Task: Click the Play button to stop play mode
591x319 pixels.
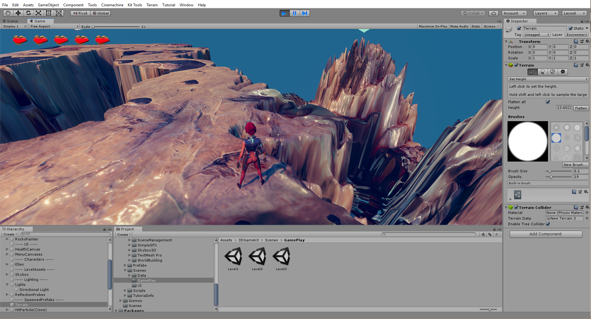Action: coord(284,13)
